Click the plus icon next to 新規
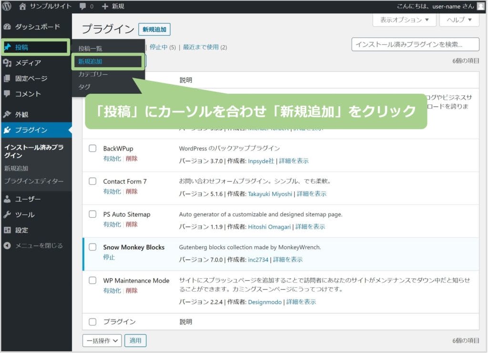The image size is (488, 353). [x=105, y=6]
